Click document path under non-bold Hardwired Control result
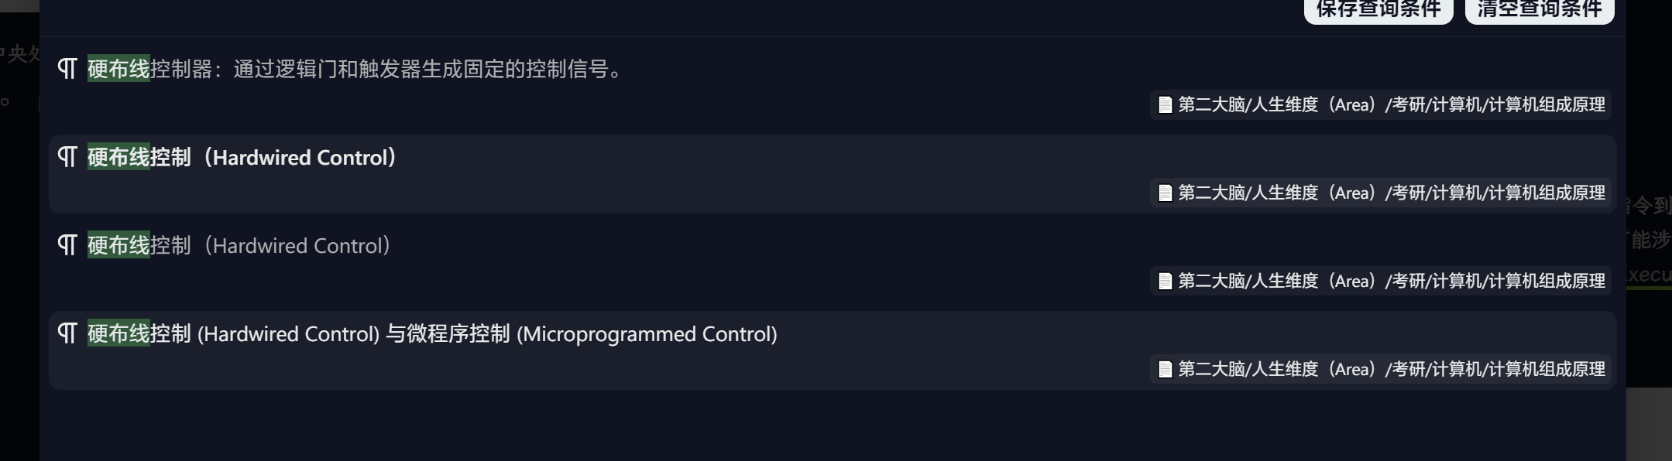The height and width of the screenshot is (461, 1672). [1391, 281]
